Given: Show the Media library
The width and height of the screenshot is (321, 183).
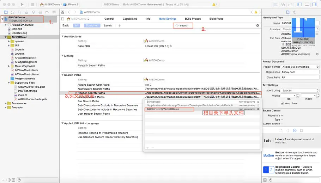Looking at the screenshot, I should coord(302,130).
